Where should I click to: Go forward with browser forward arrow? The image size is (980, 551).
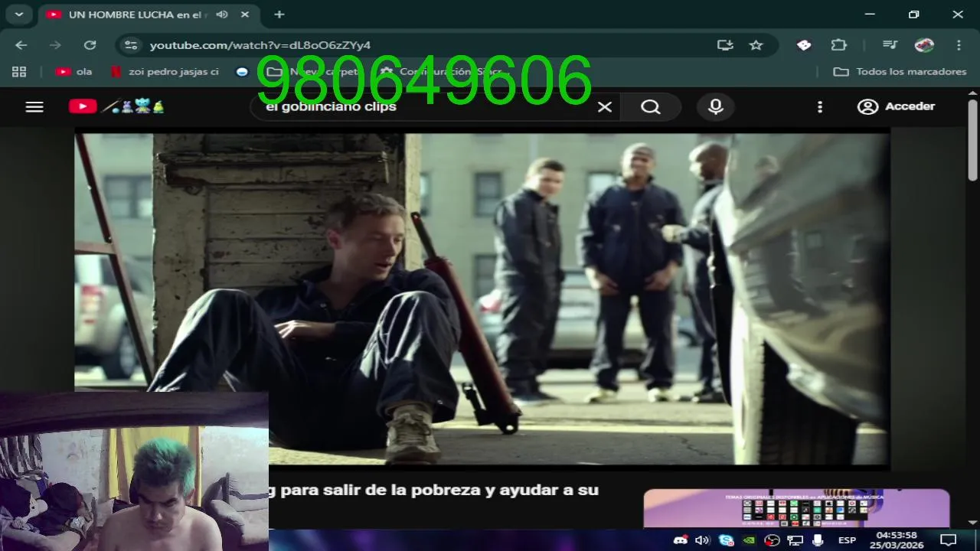[x=55, y=45]
